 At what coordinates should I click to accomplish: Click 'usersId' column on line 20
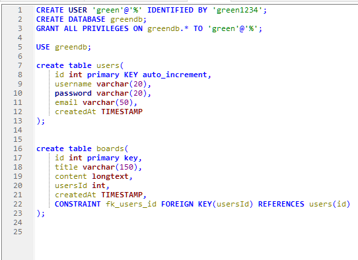(x=71, y=185)
